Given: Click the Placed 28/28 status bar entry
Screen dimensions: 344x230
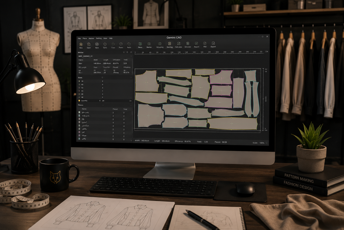Looking at the screenshot, I should tap(221, 142).
